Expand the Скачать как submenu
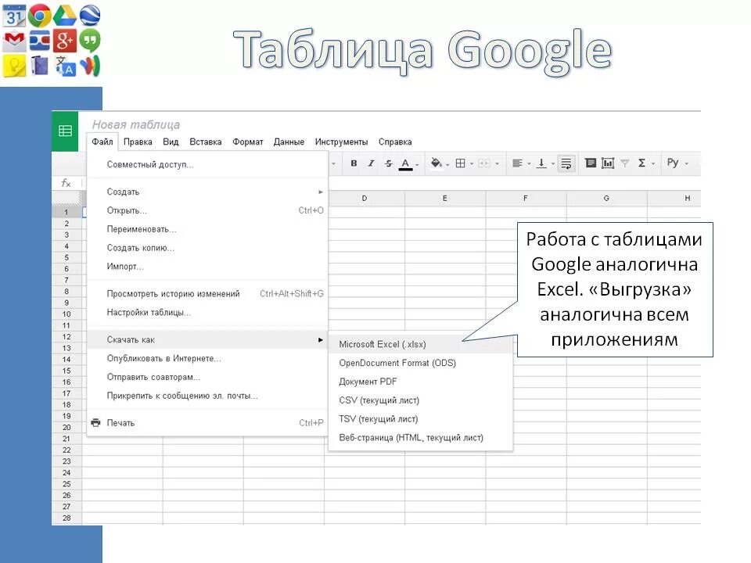This screenshot has height=563, width=751. click(207, 339)
